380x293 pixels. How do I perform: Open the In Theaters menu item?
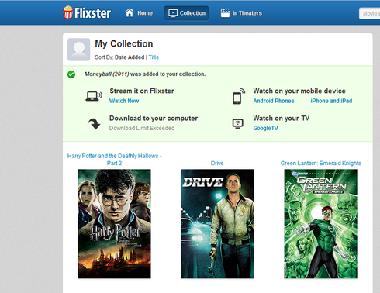[x=247, y=13]
